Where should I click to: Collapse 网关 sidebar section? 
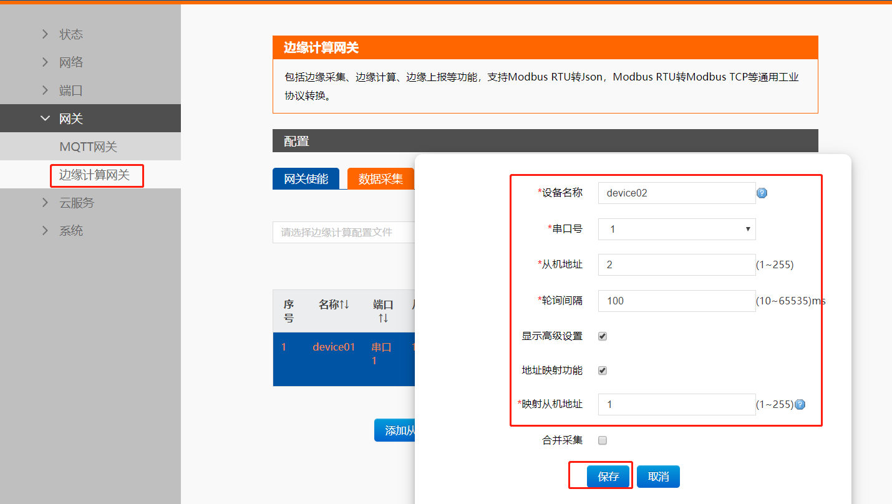click(70, 119)
